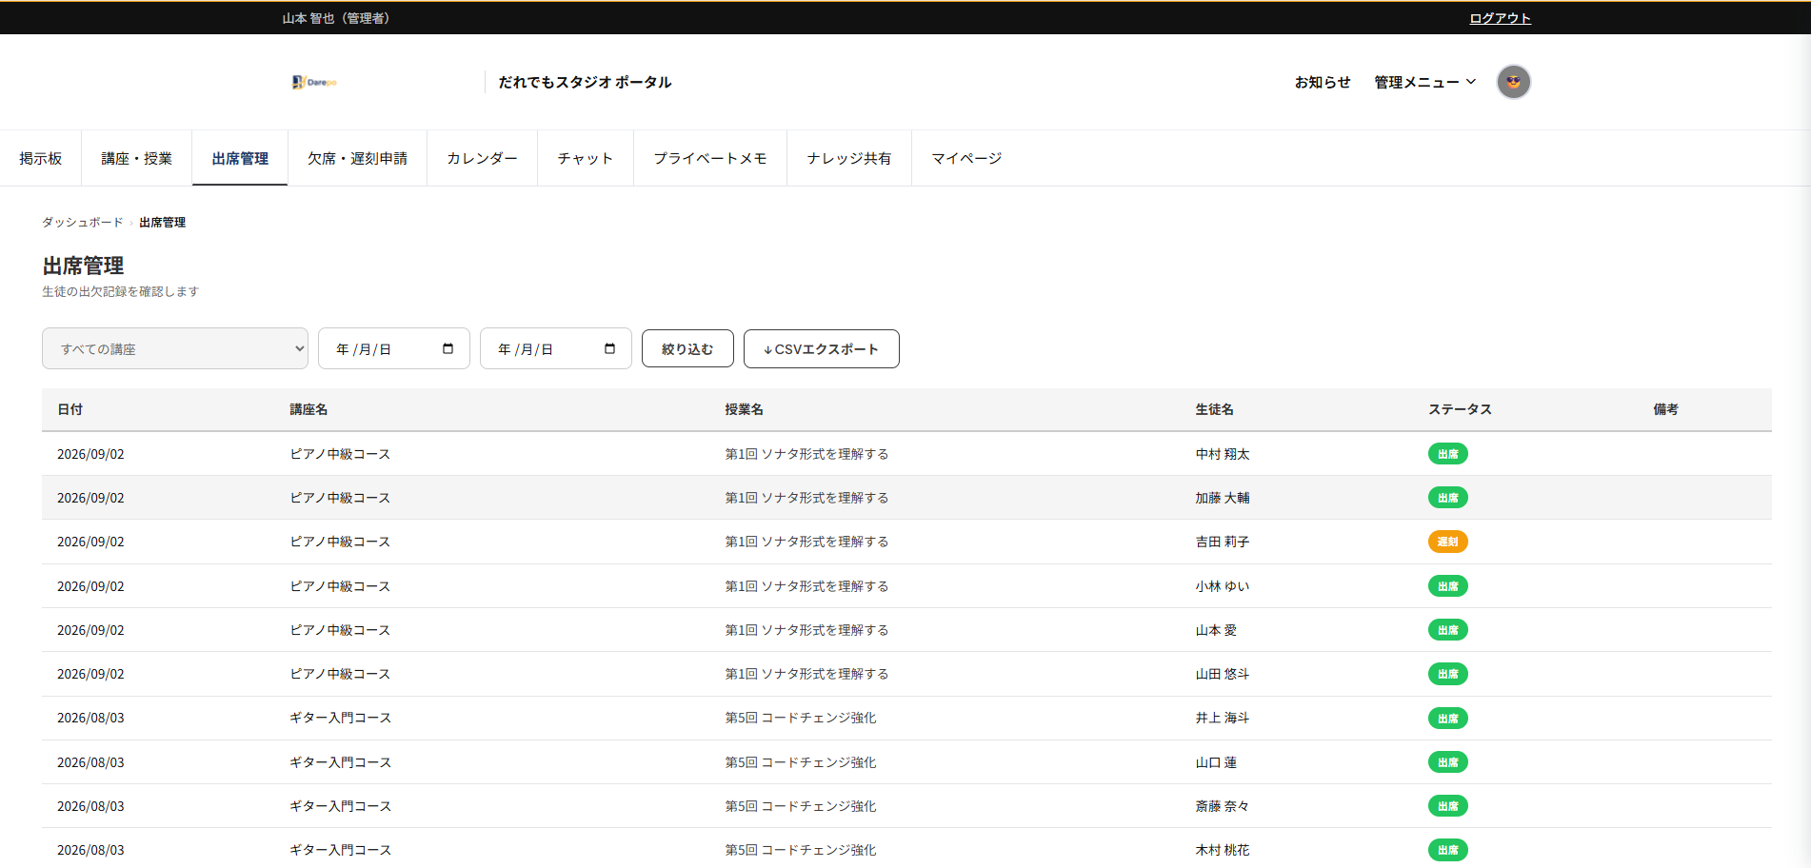The height and width of the screenshot is (868, 1811).
Task: Select student name 木村 桃花
Action: (x=1223, y=850)
